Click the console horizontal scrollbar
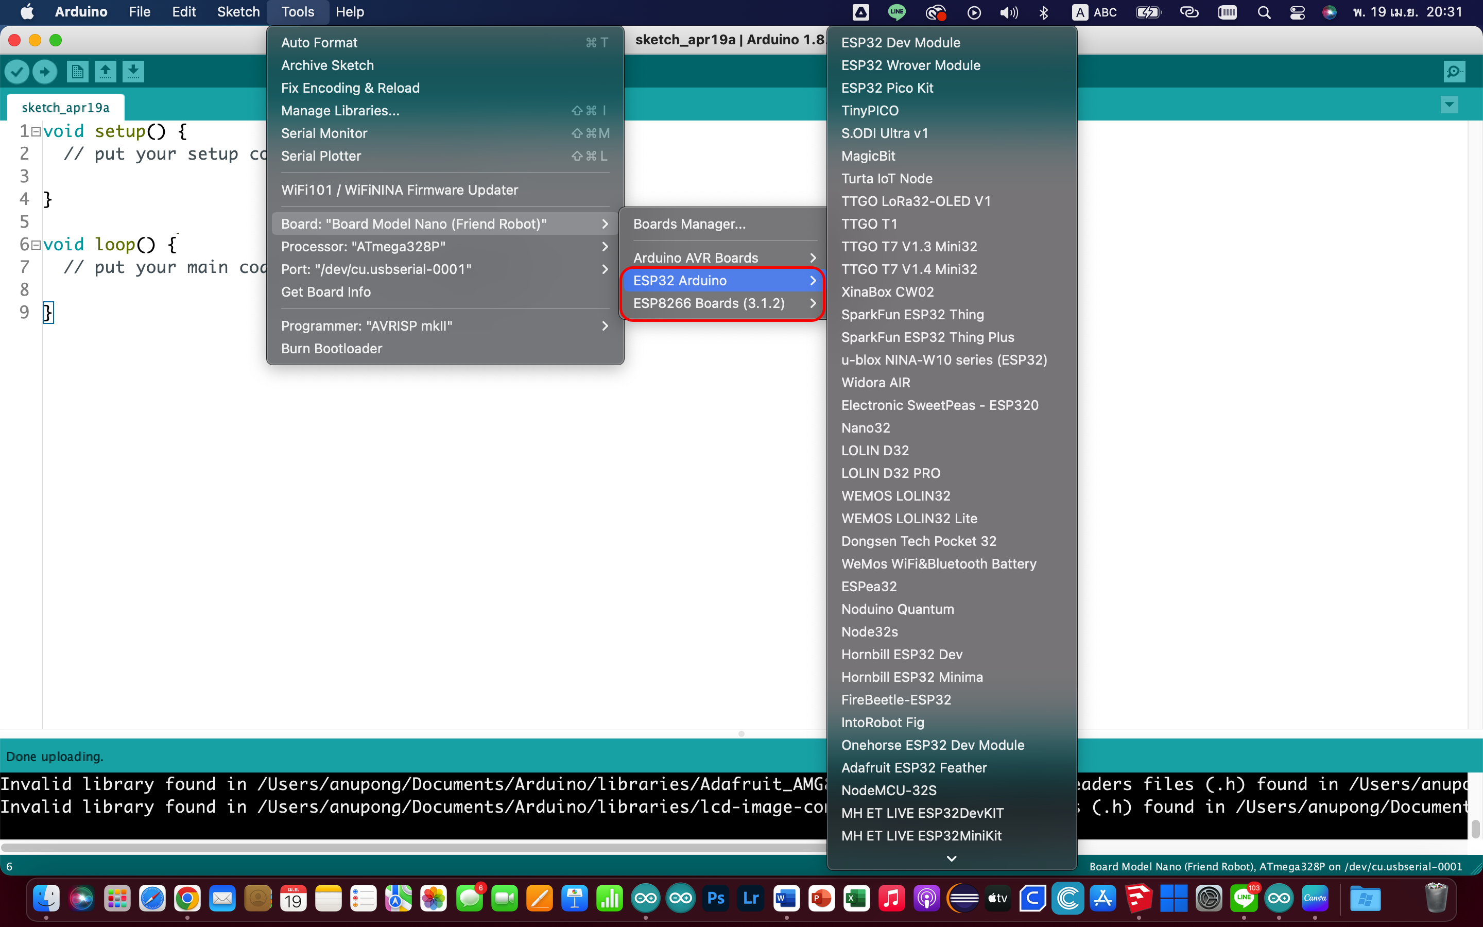 pos(413,847)
